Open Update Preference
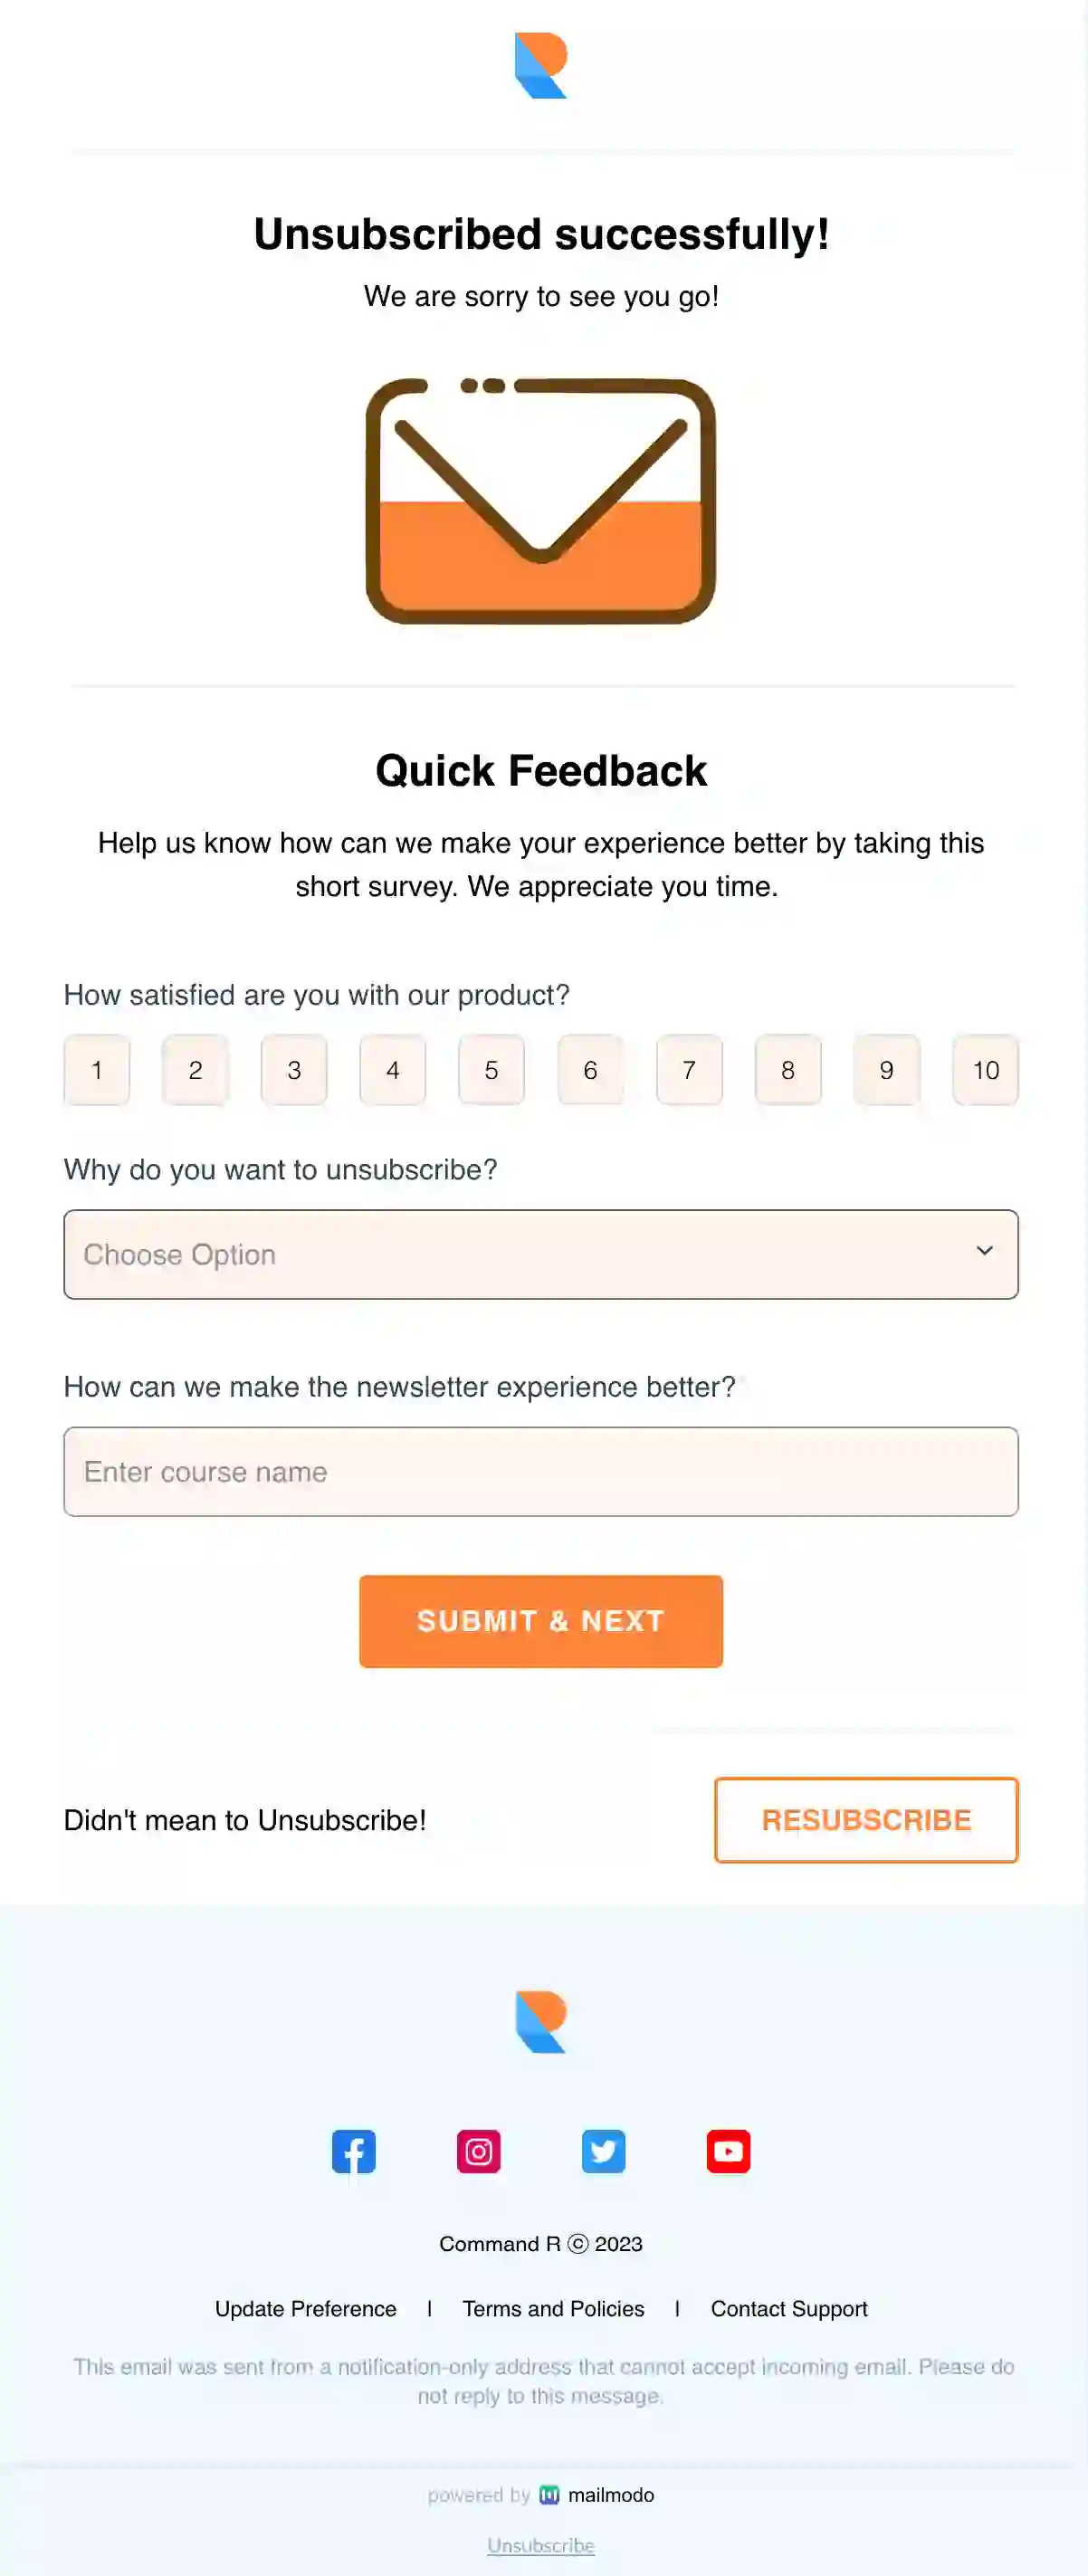The image size is (1088, 2576). click(304, 2309)
